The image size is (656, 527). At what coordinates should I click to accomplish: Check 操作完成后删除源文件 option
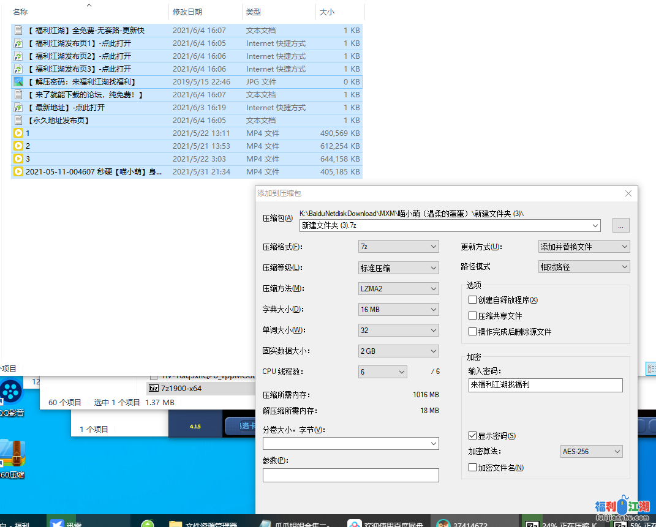point(472,332)
